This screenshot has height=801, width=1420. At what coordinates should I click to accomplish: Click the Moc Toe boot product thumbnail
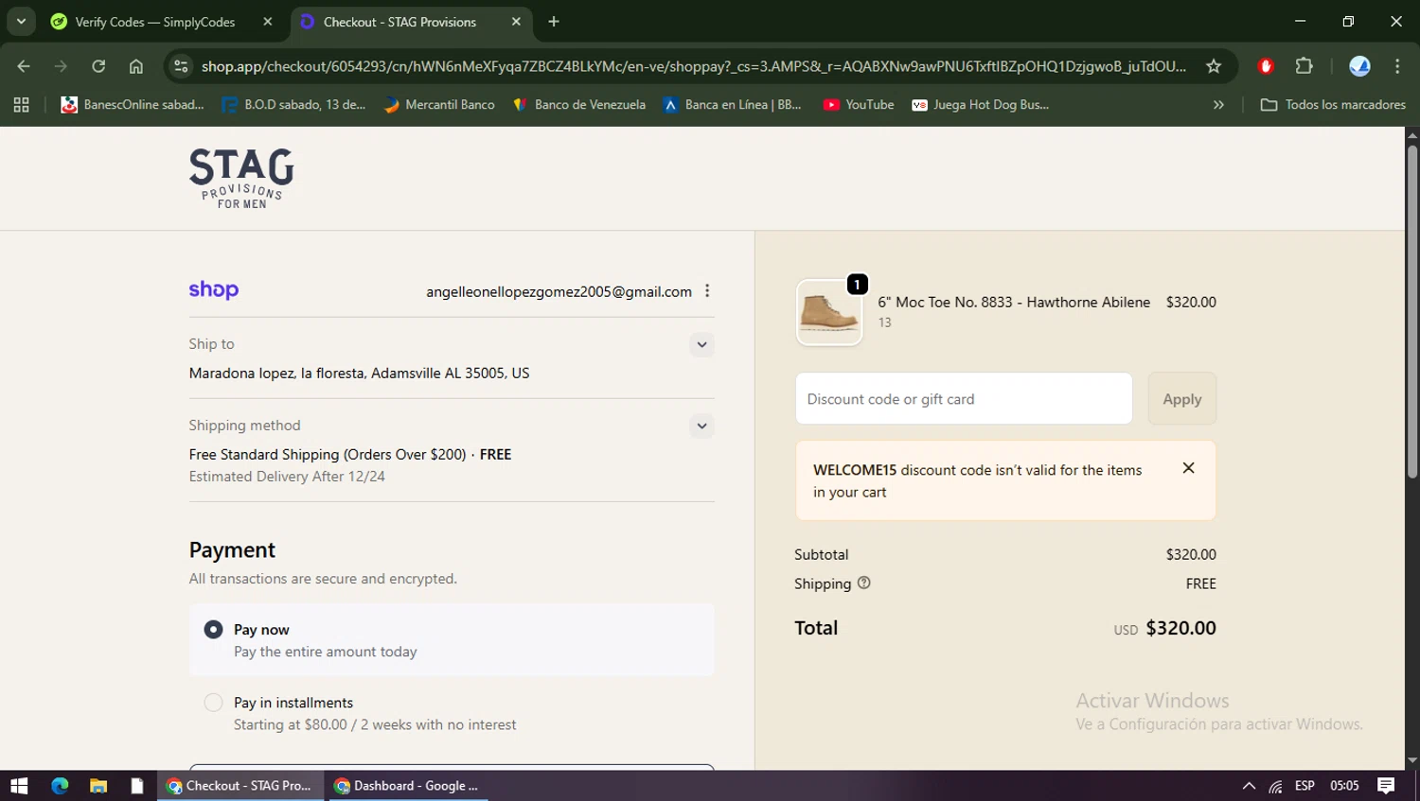click(829, 312)
